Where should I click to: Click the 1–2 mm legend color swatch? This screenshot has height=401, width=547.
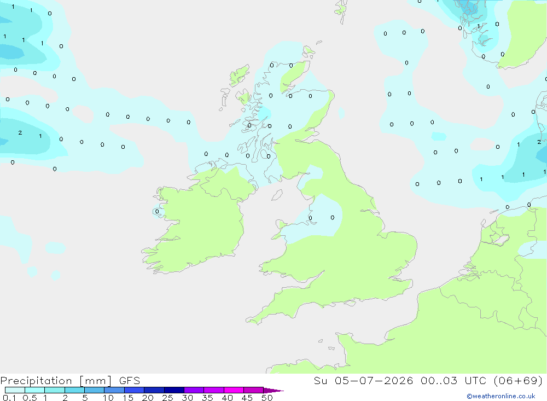click(55, 390)
